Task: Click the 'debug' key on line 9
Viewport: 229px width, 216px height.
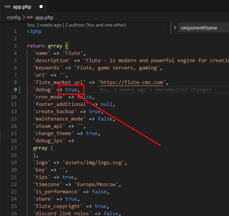Action: 43,90
